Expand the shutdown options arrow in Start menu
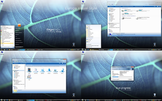Screen dimensions: 162x101 pyautogui.click(x=23, y=47)
